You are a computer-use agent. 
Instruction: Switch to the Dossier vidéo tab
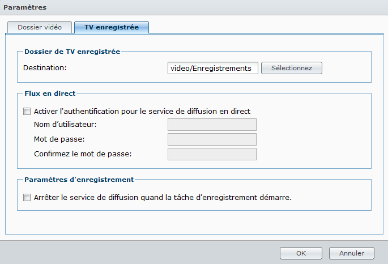coord(40,27)
